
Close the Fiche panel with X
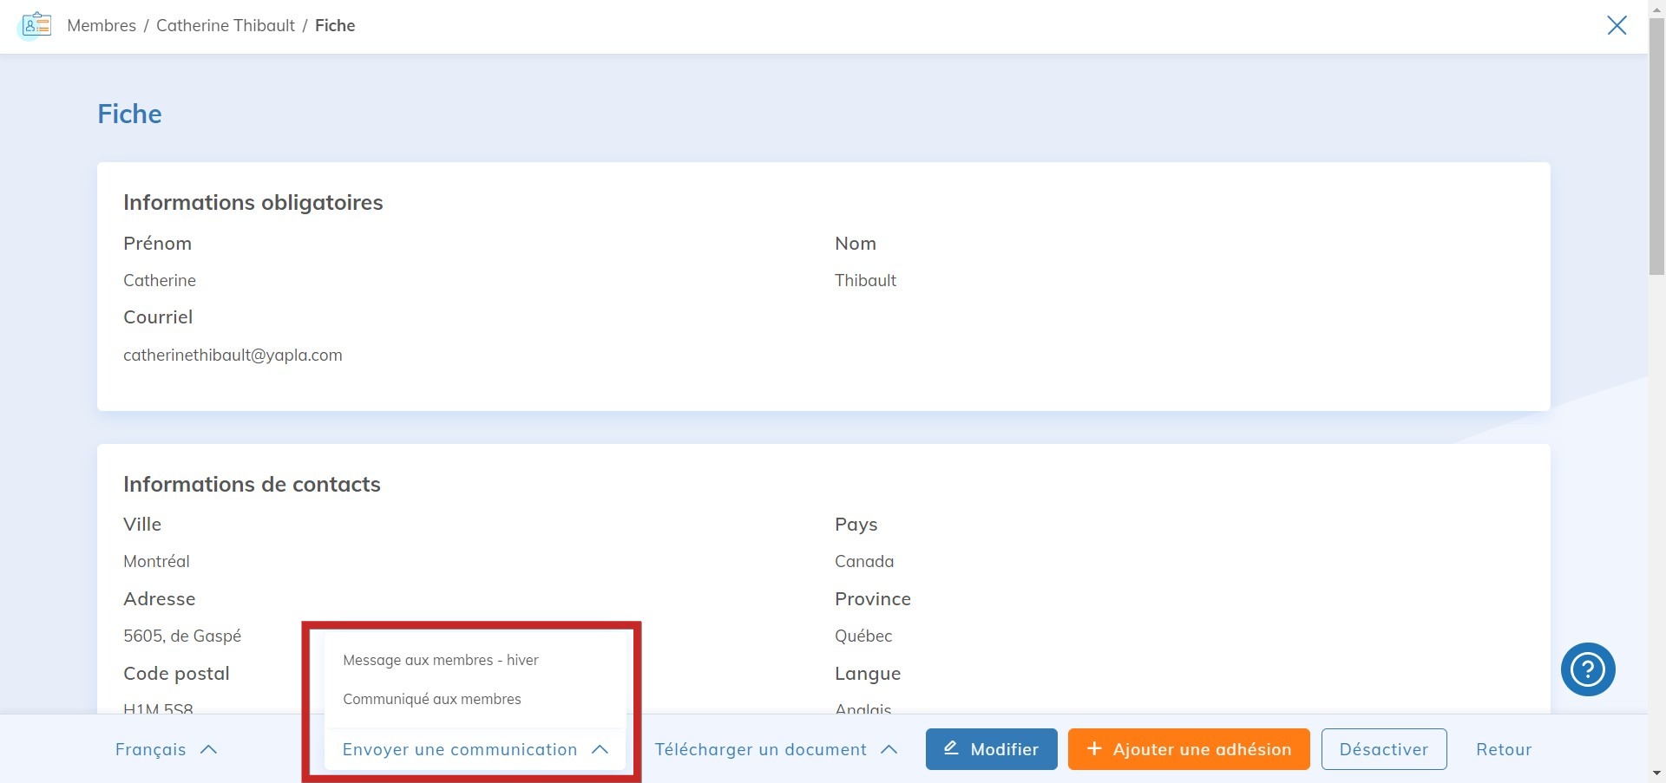(1617, 25)
